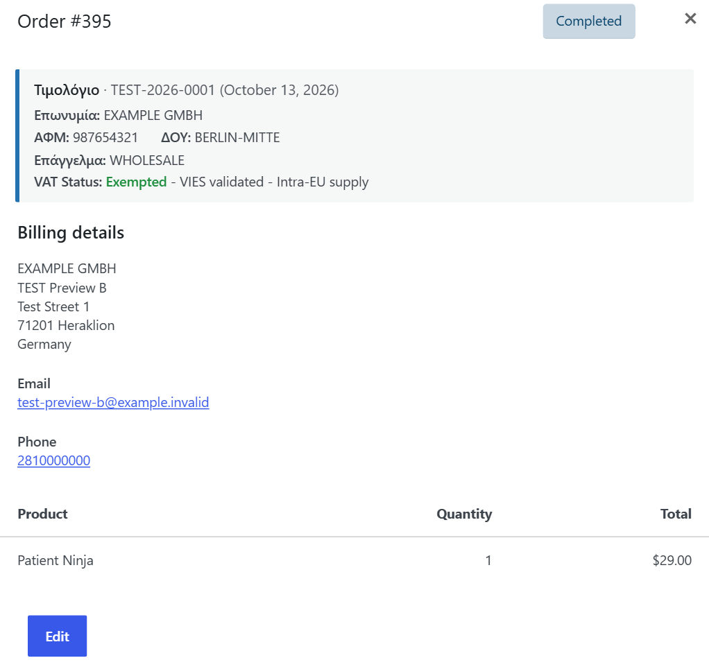Click TEST Preview B in billing address

(x=62, y=288)
